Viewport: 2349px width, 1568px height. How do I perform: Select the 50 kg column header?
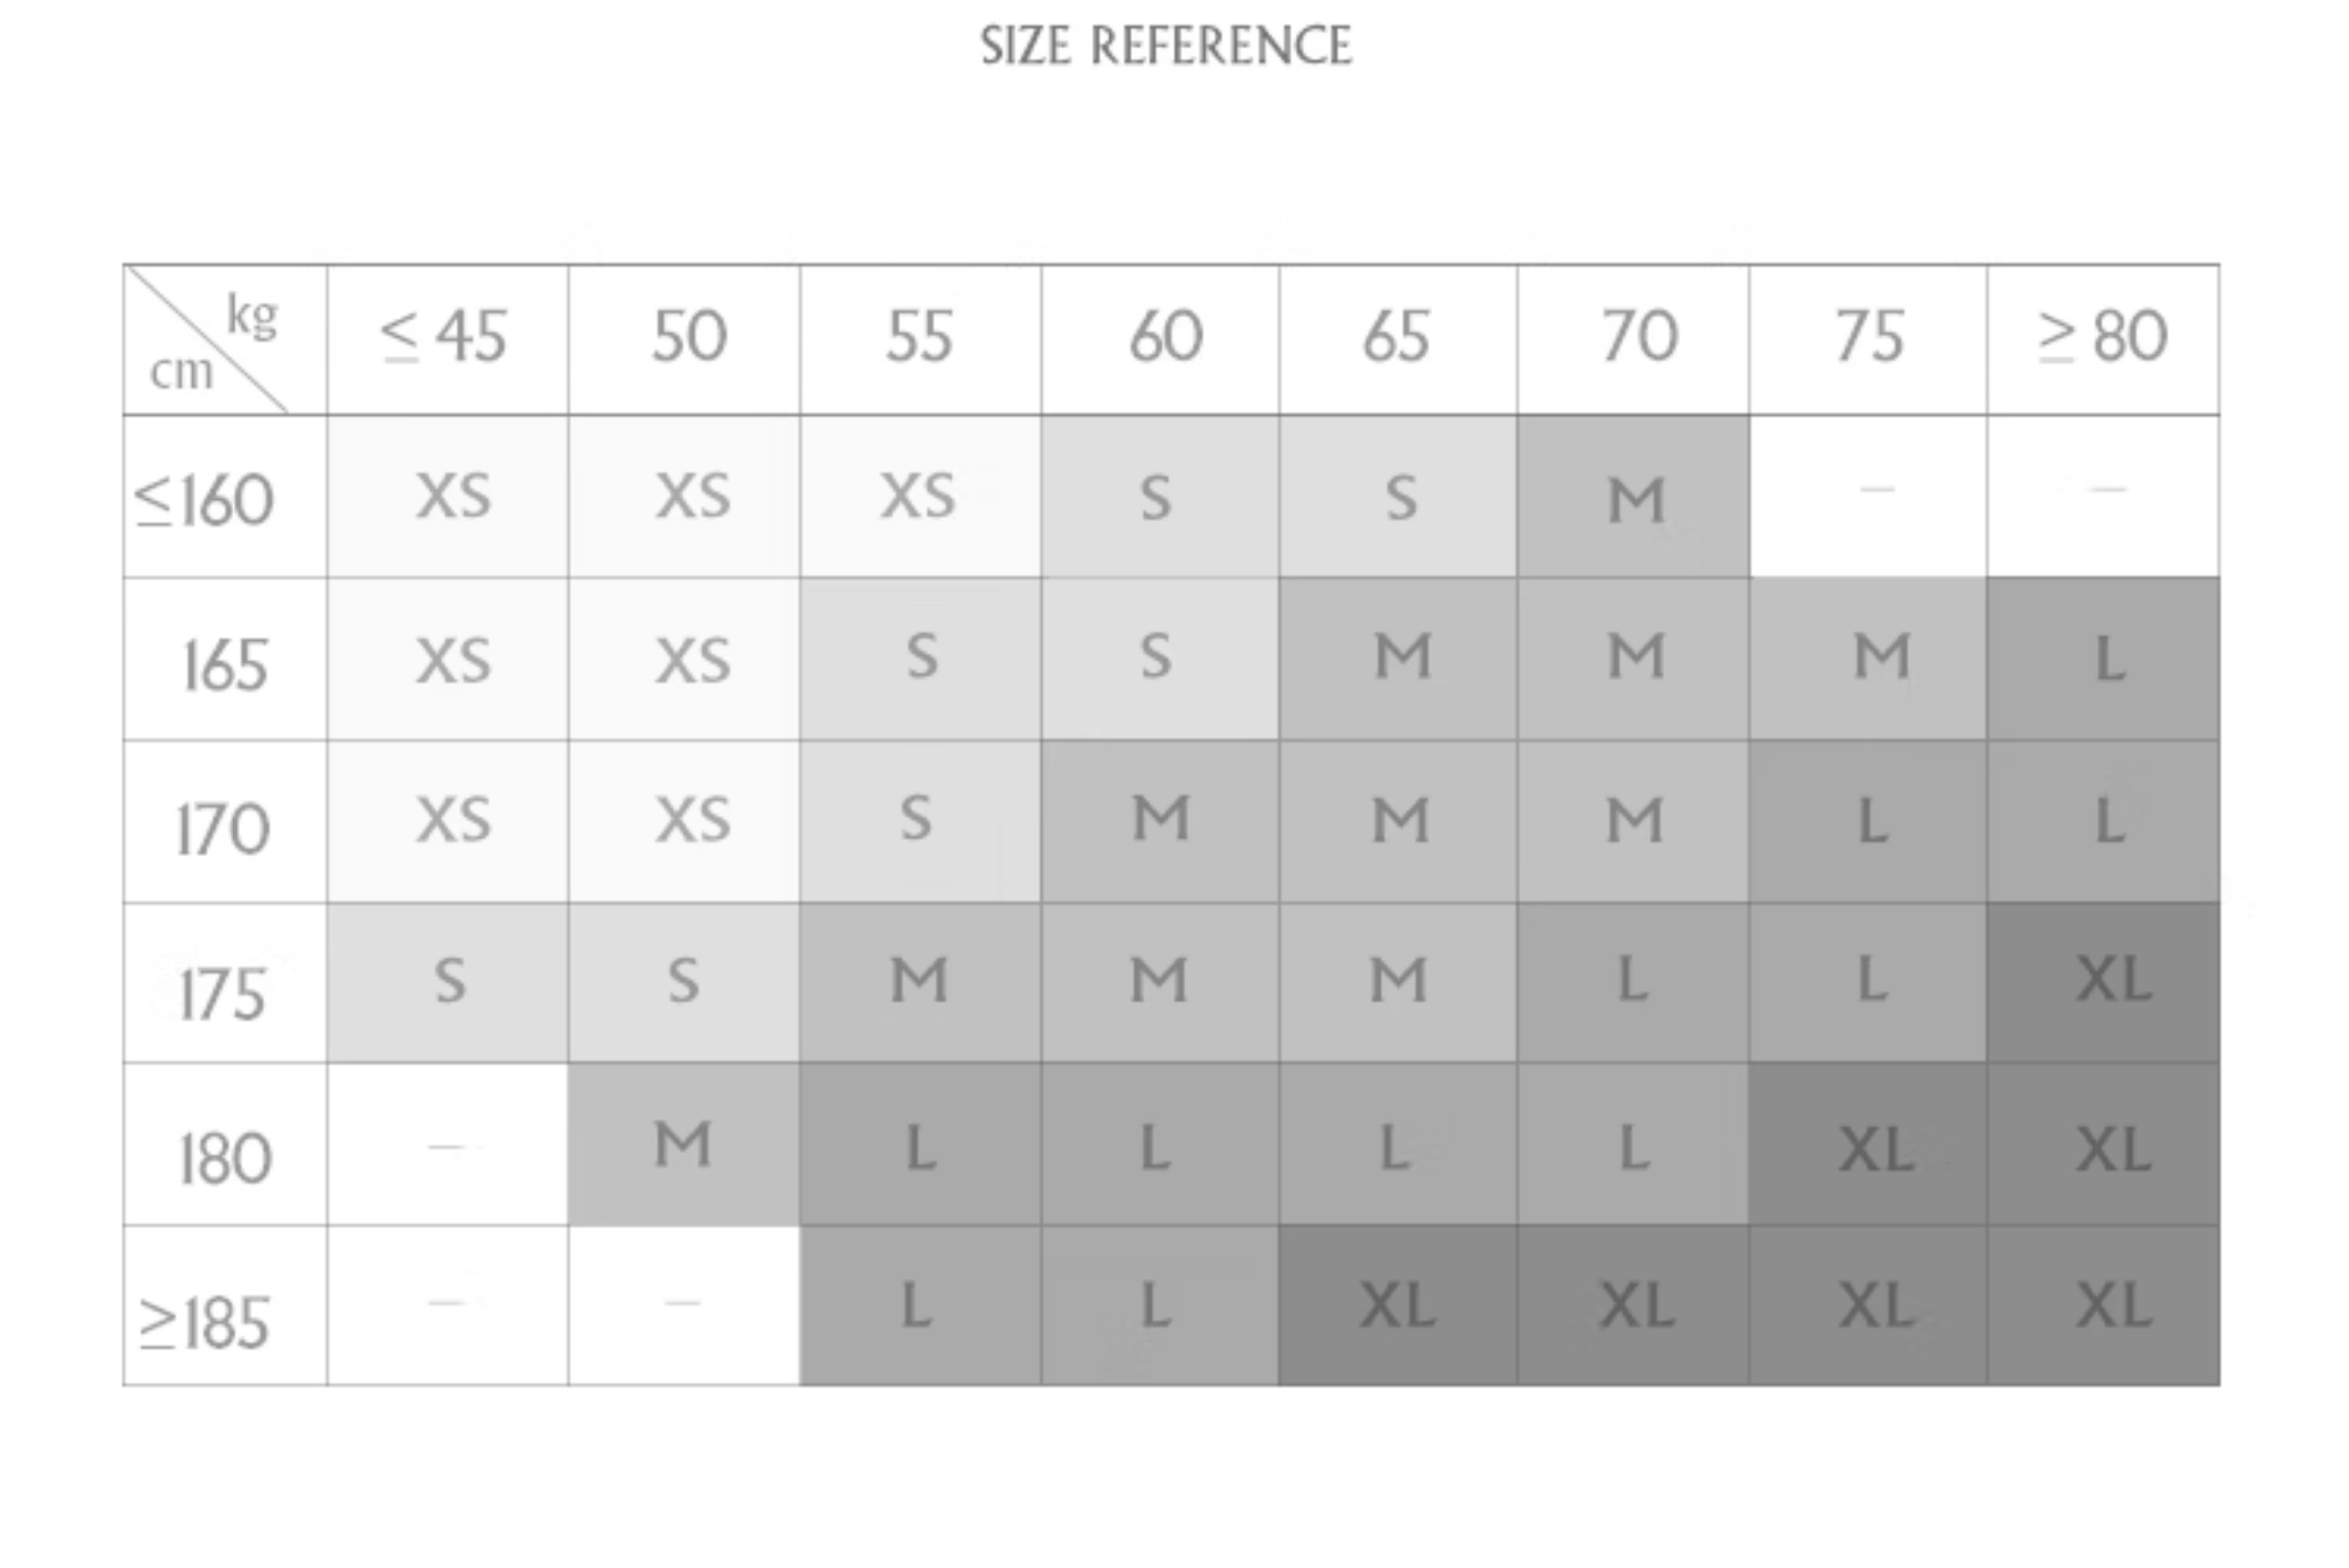(x=688, y=337)
